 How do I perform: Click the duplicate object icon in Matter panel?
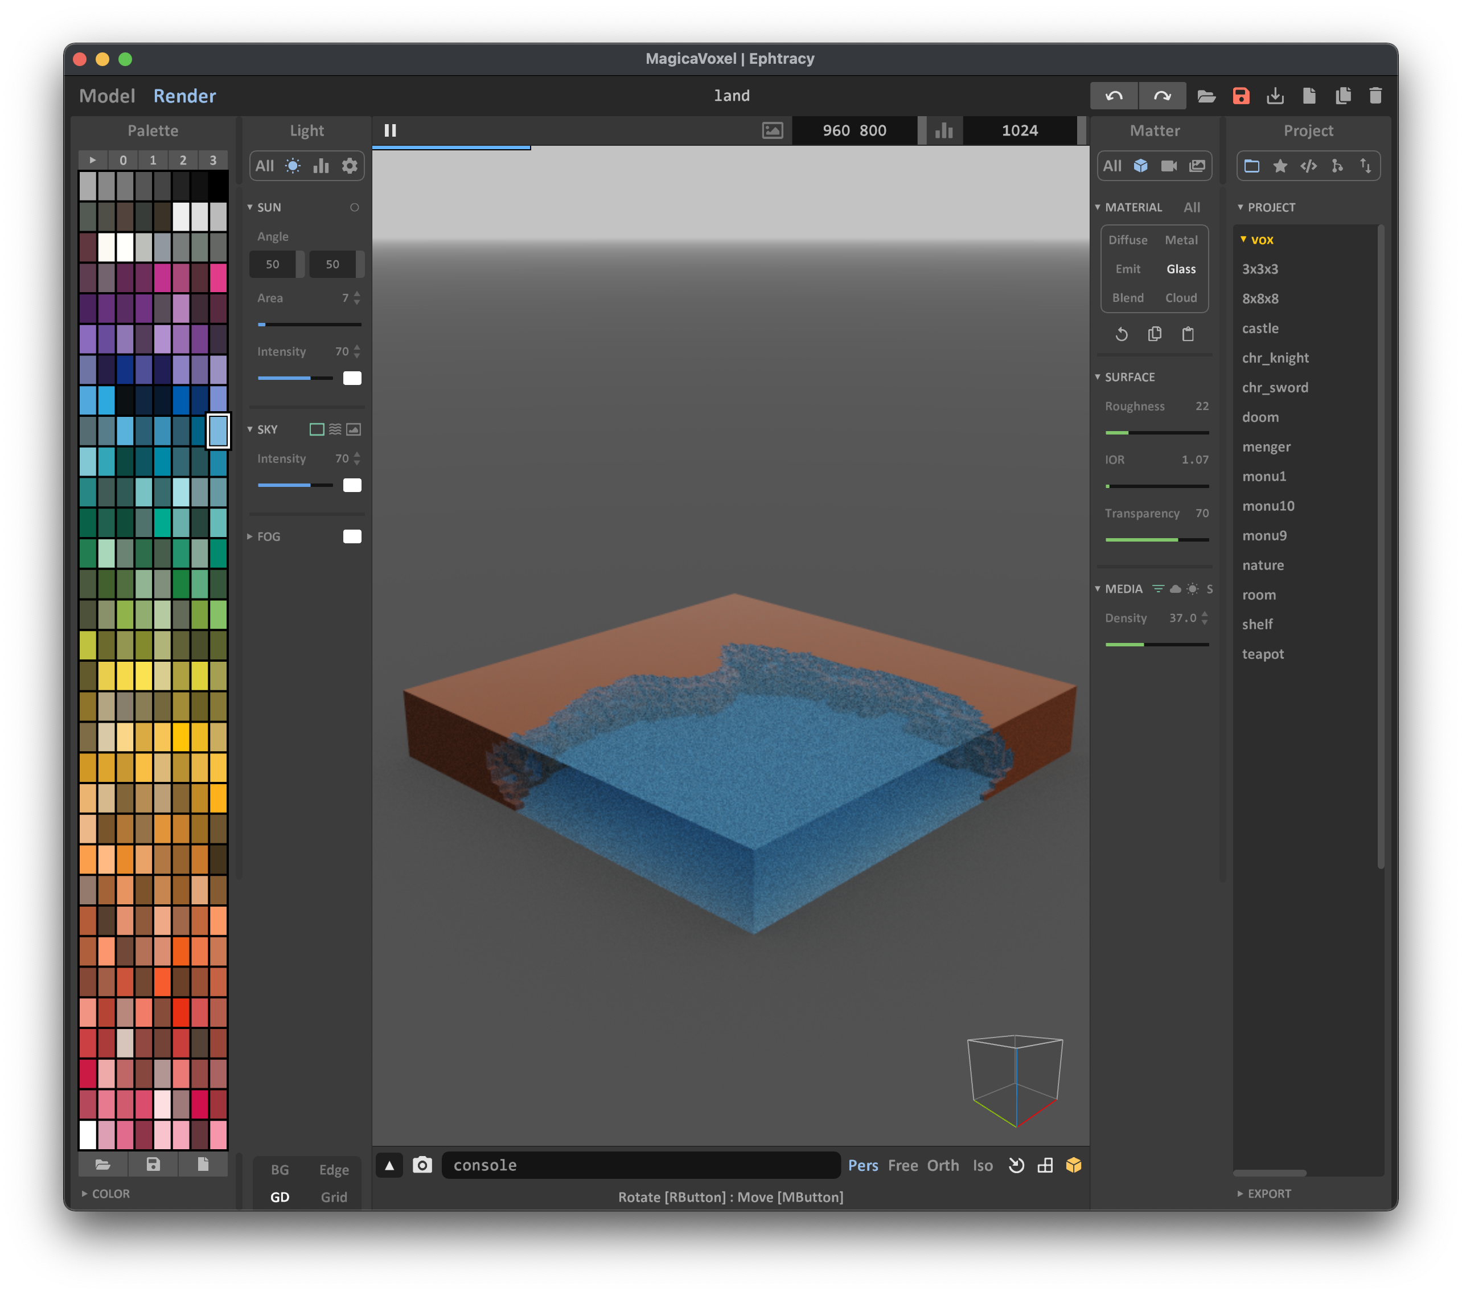click(x=1153, y=334)
